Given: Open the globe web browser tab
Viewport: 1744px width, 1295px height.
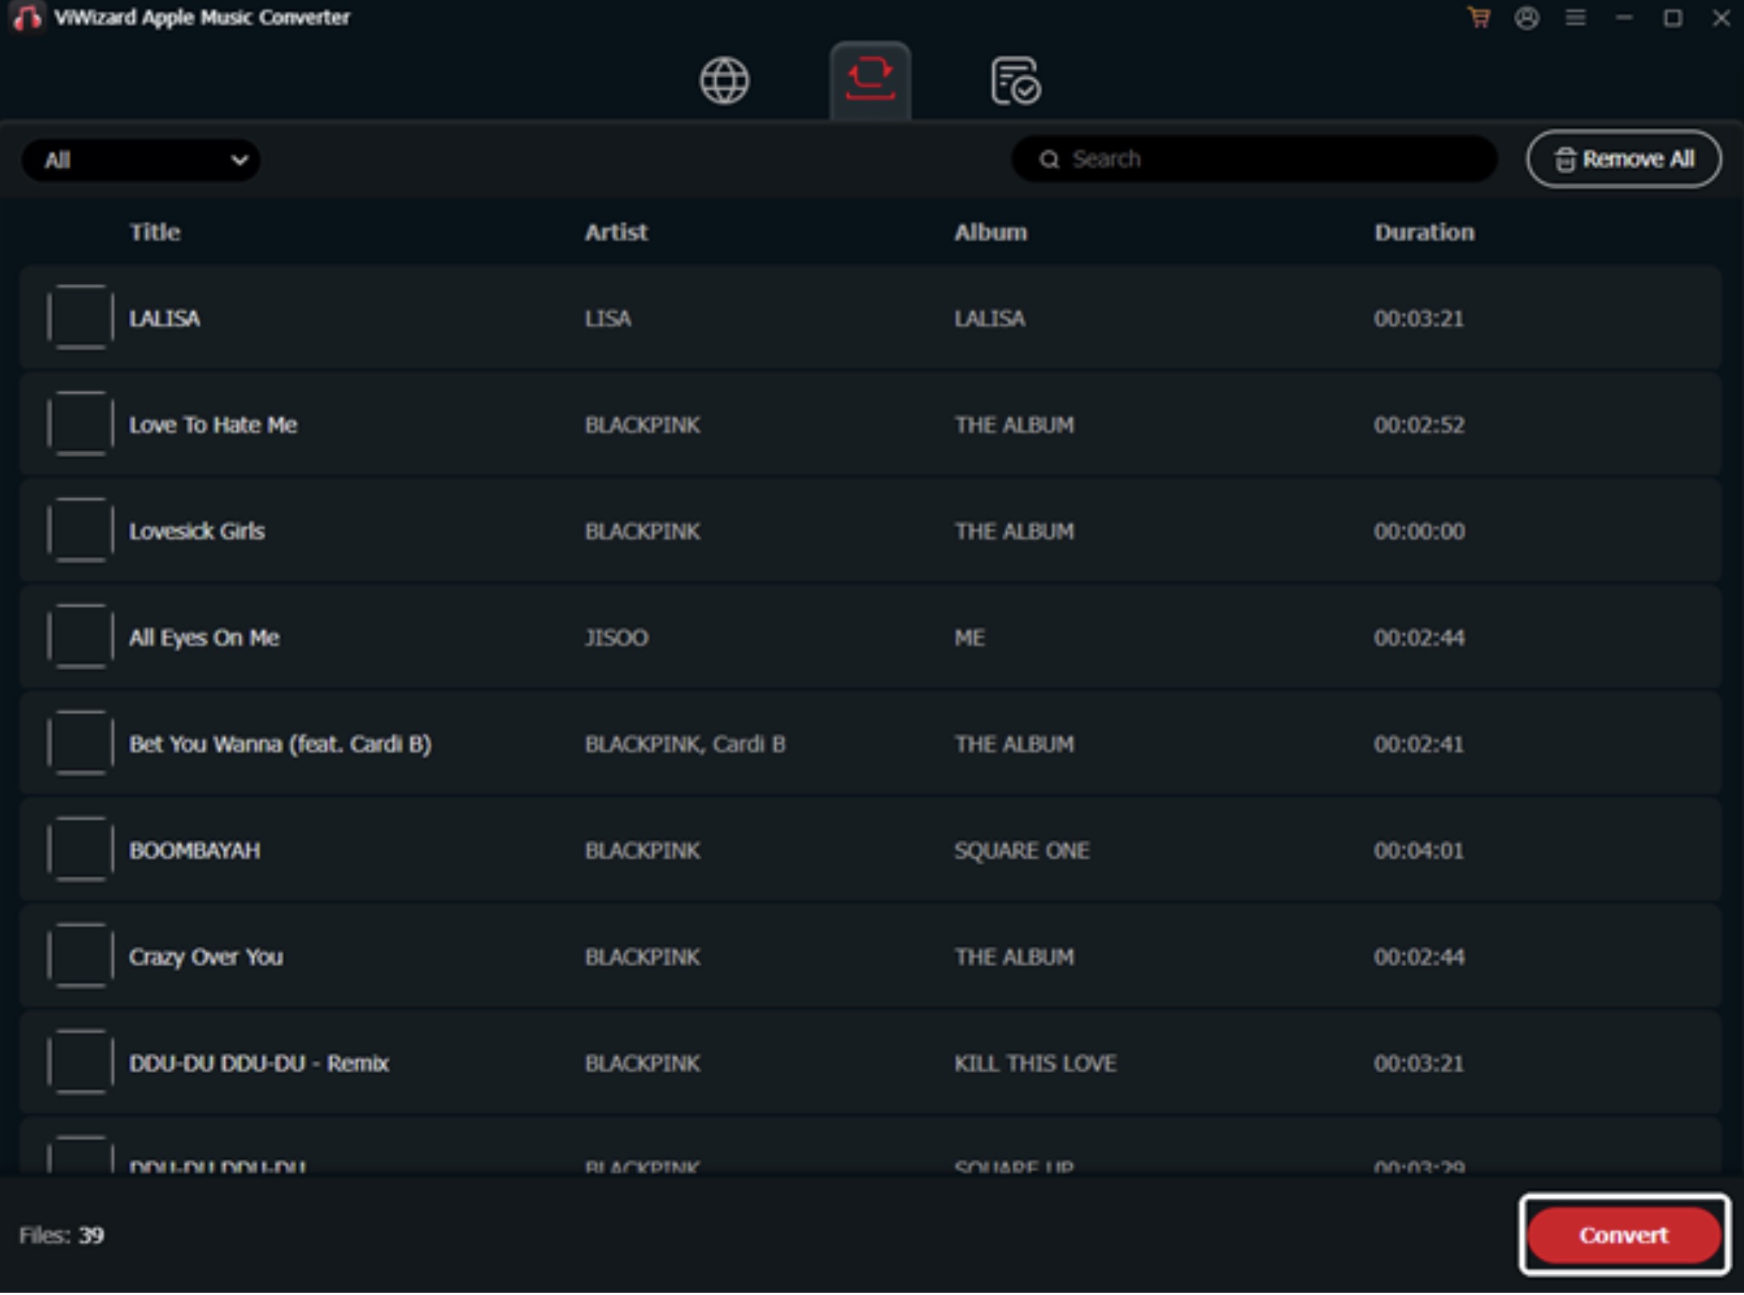Looking at the screenshot, I should pos(724,81).
